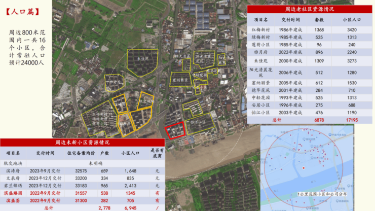375x211 pixels.
Task: Click 塞纳丽景 in the old community table
Action: pyautogui.click(x=260, y=83)
